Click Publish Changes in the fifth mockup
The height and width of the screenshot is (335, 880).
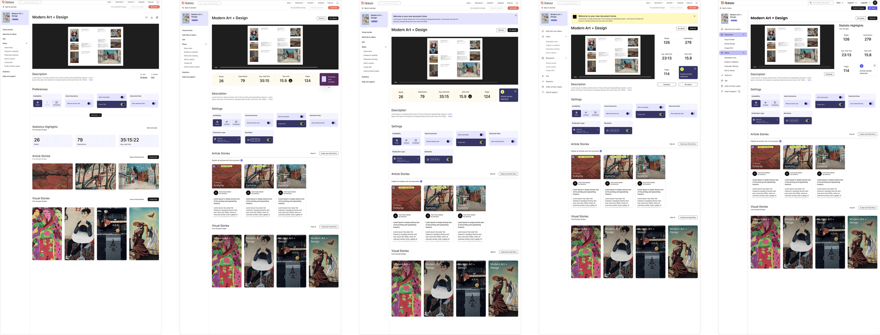859,8
